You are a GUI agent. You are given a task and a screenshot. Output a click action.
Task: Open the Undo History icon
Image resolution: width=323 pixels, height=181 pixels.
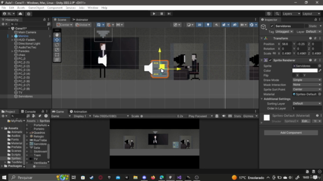[x=268, y=14]
